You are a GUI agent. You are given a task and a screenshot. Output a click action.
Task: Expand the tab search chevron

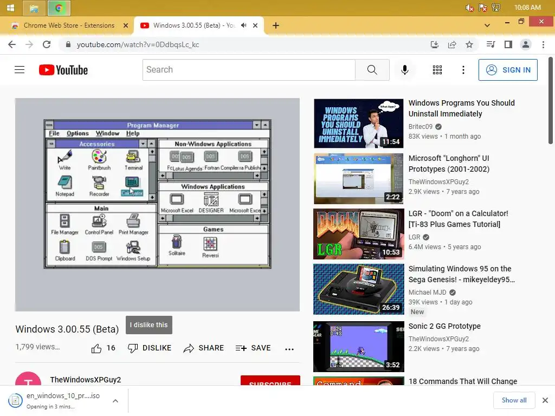487,25
